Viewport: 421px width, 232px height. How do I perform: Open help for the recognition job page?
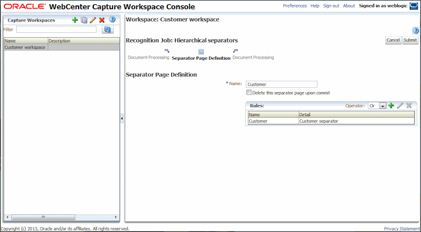coord(416,31)
